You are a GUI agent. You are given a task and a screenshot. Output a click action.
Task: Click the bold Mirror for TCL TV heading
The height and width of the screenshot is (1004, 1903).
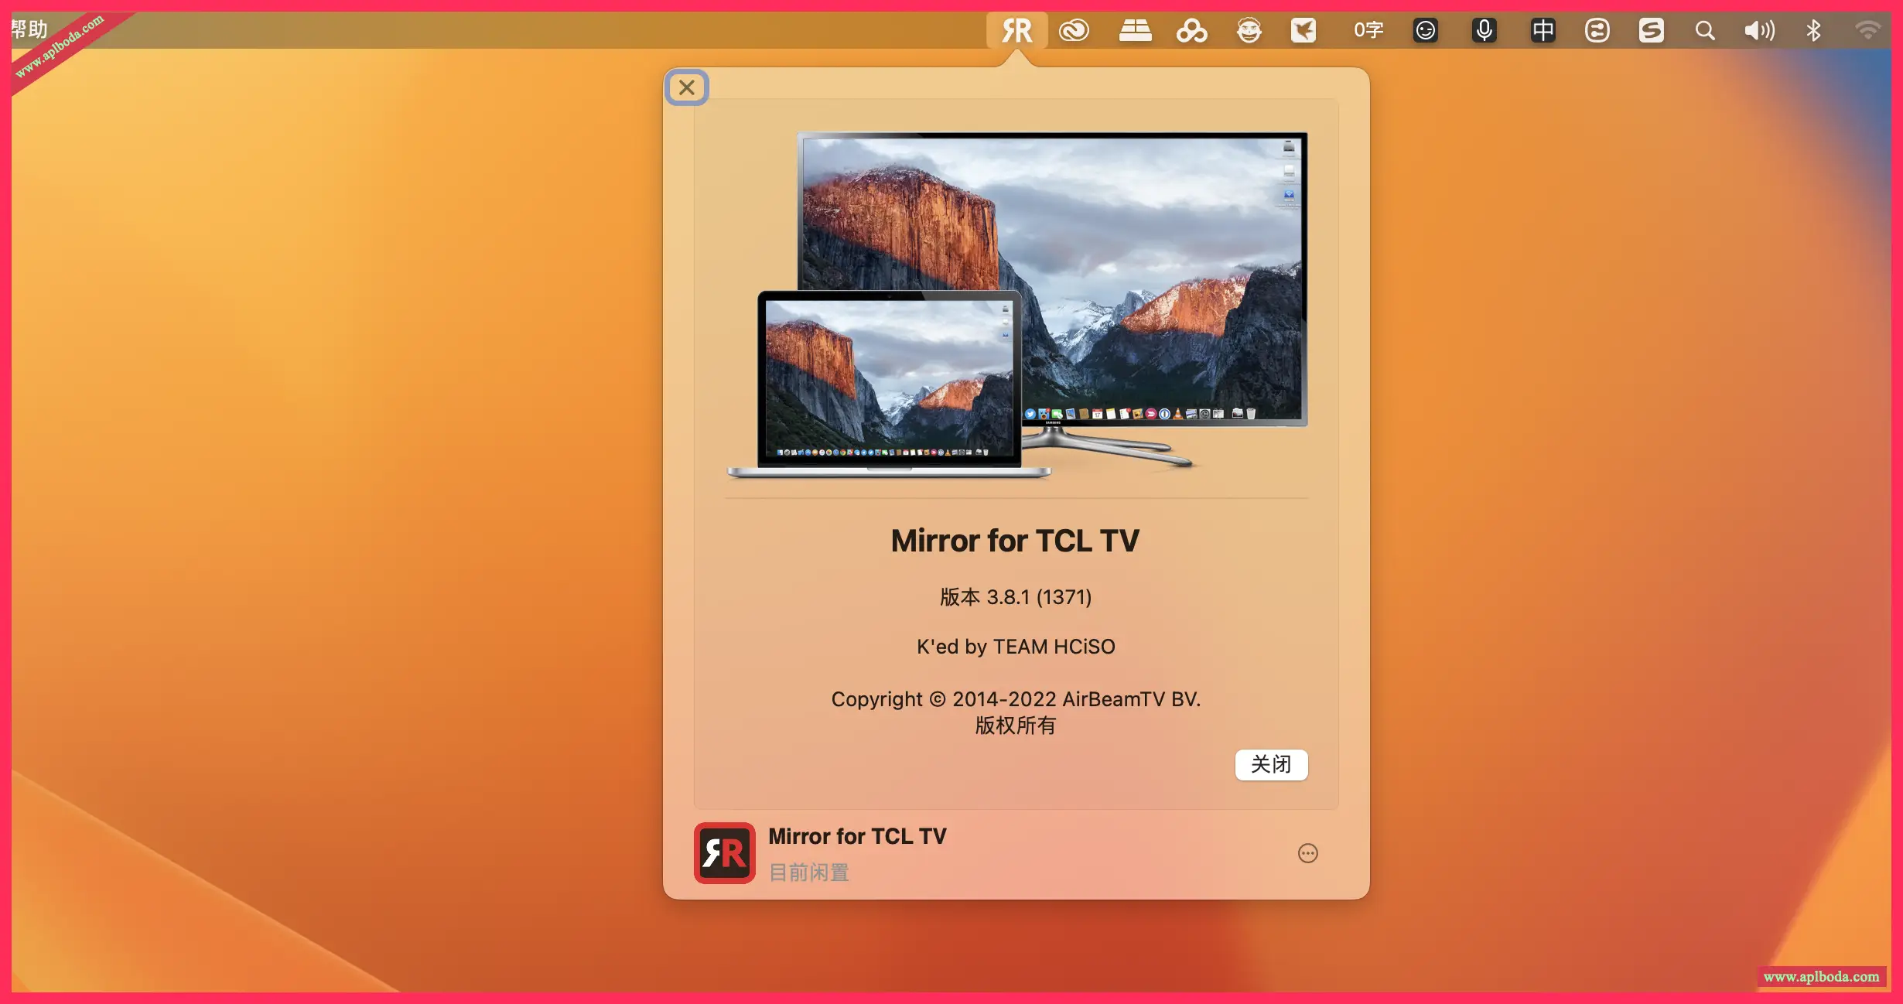(1015, 541)
